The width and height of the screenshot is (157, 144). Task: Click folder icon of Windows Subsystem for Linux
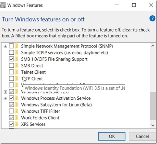click(17, 105)
